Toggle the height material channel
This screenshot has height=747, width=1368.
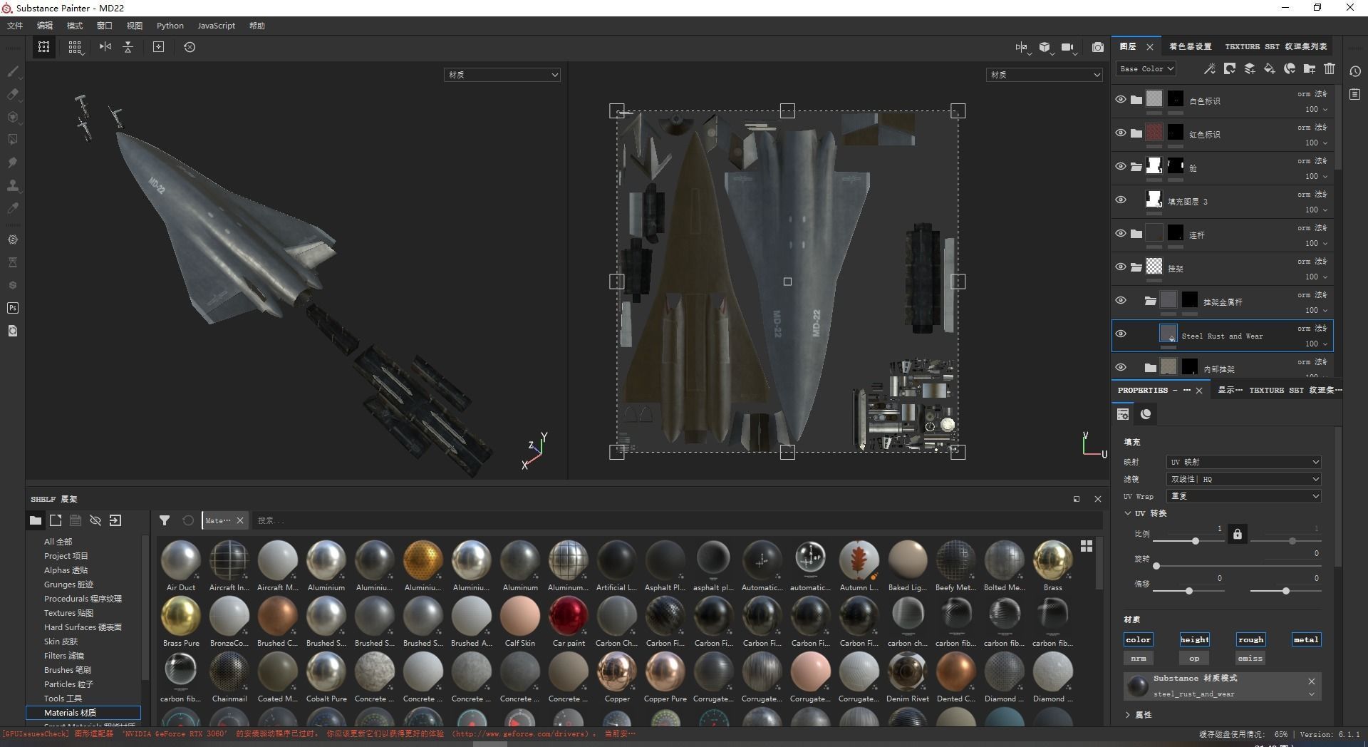1194,639
